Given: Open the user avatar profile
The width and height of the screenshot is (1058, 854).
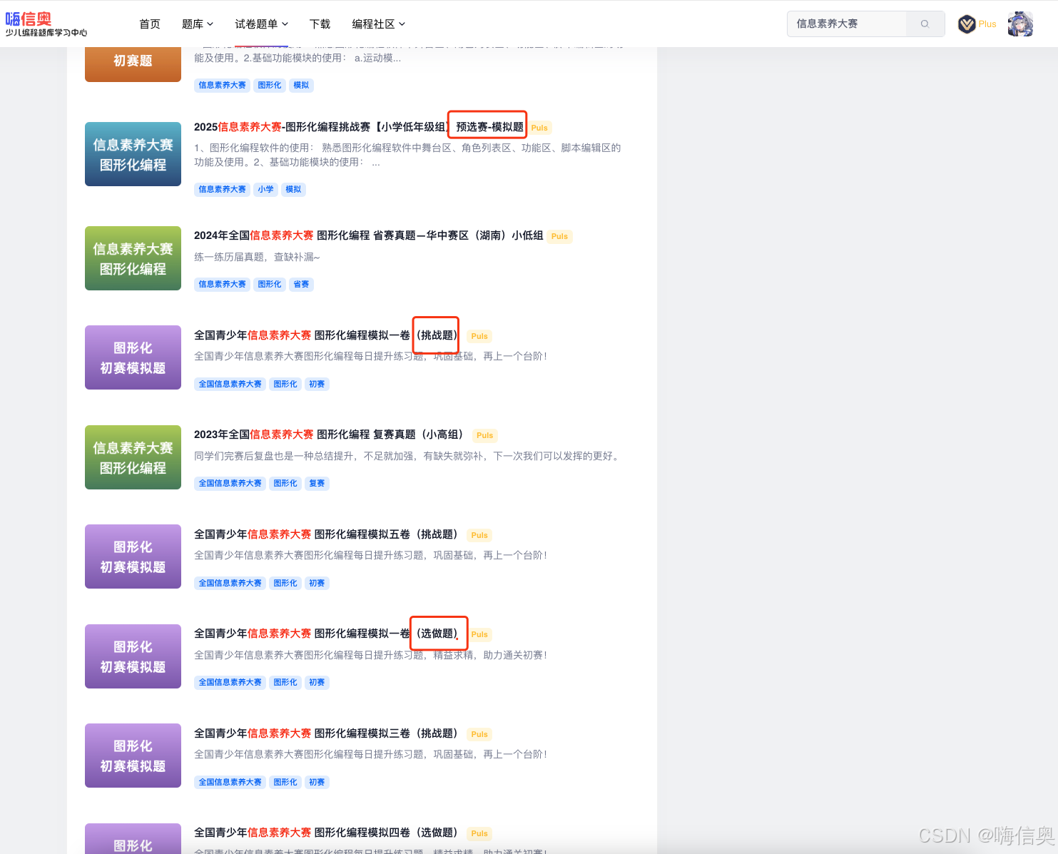Looking at the screenshot, I should (1020, 24).
